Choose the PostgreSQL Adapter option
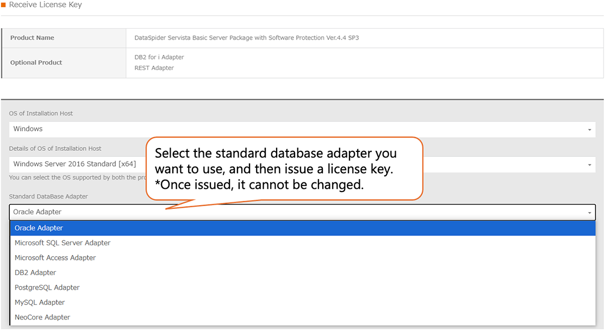This screenshot has height=331, width=606. click(x=47, y=287)
